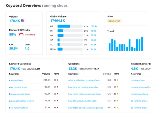Click the 135.0K volume cell

pos(47,87)
